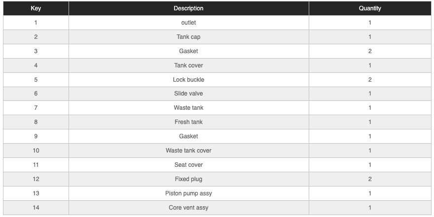Select the Tank cap row
This screenshot has width=434, height=217.
(x=188, y=37)
